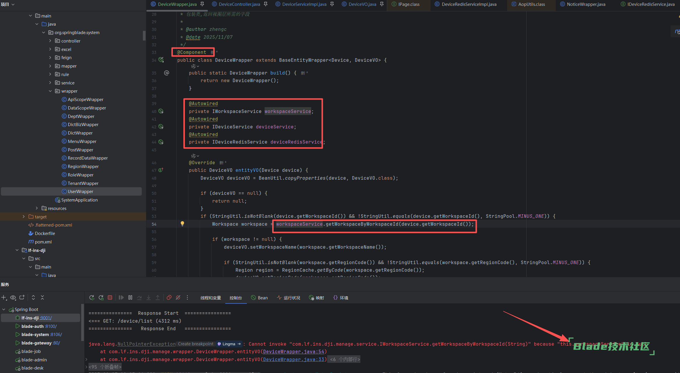Viewport: 680px width, 373px height.
Task: Toggle pin on DeviceController.java tab
Action: tap(265, 4)
